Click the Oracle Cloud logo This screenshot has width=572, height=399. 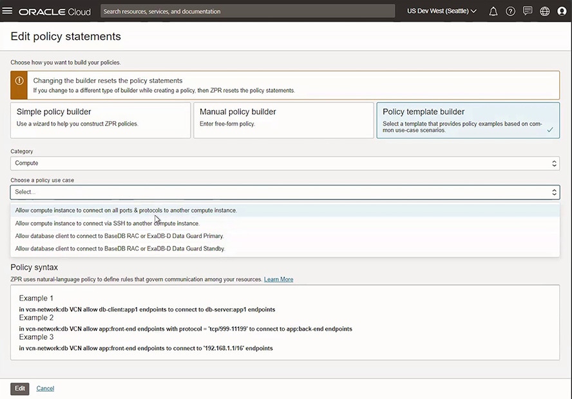[55, 12]
